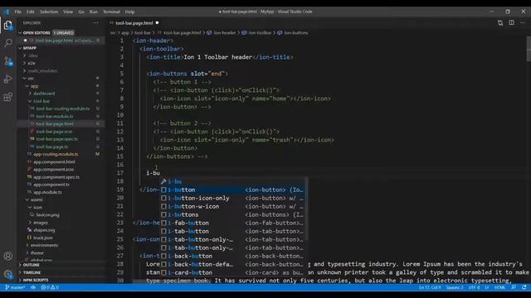Select the i-button-icon-only suggestion
Screen dimensions: 531x298
click(233, 198)
